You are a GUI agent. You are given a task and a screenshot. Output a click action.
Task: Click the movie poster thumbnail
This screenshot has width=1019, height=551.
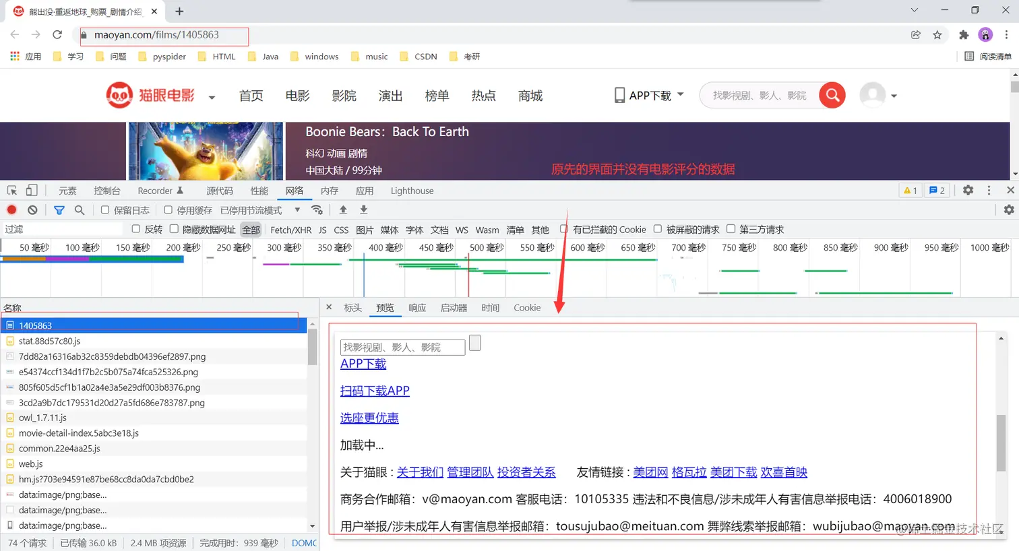206,151
